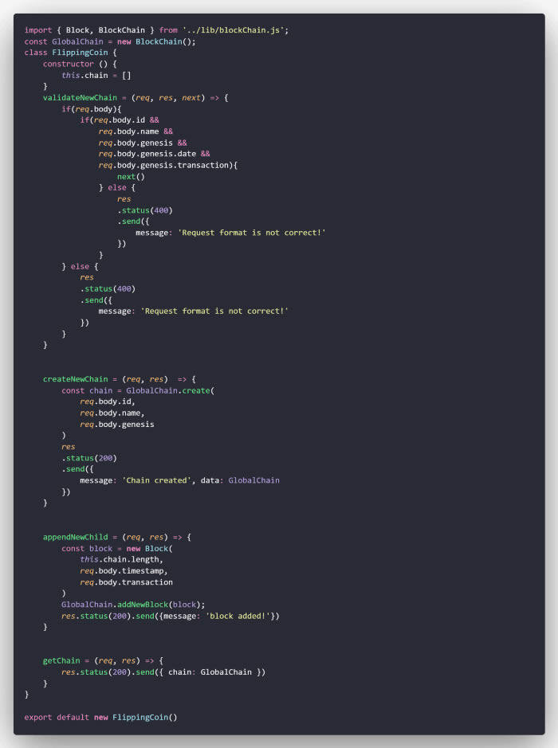558x748 pixels.
Task: Click the validateNewChain method name
Action: pos(80,97)
